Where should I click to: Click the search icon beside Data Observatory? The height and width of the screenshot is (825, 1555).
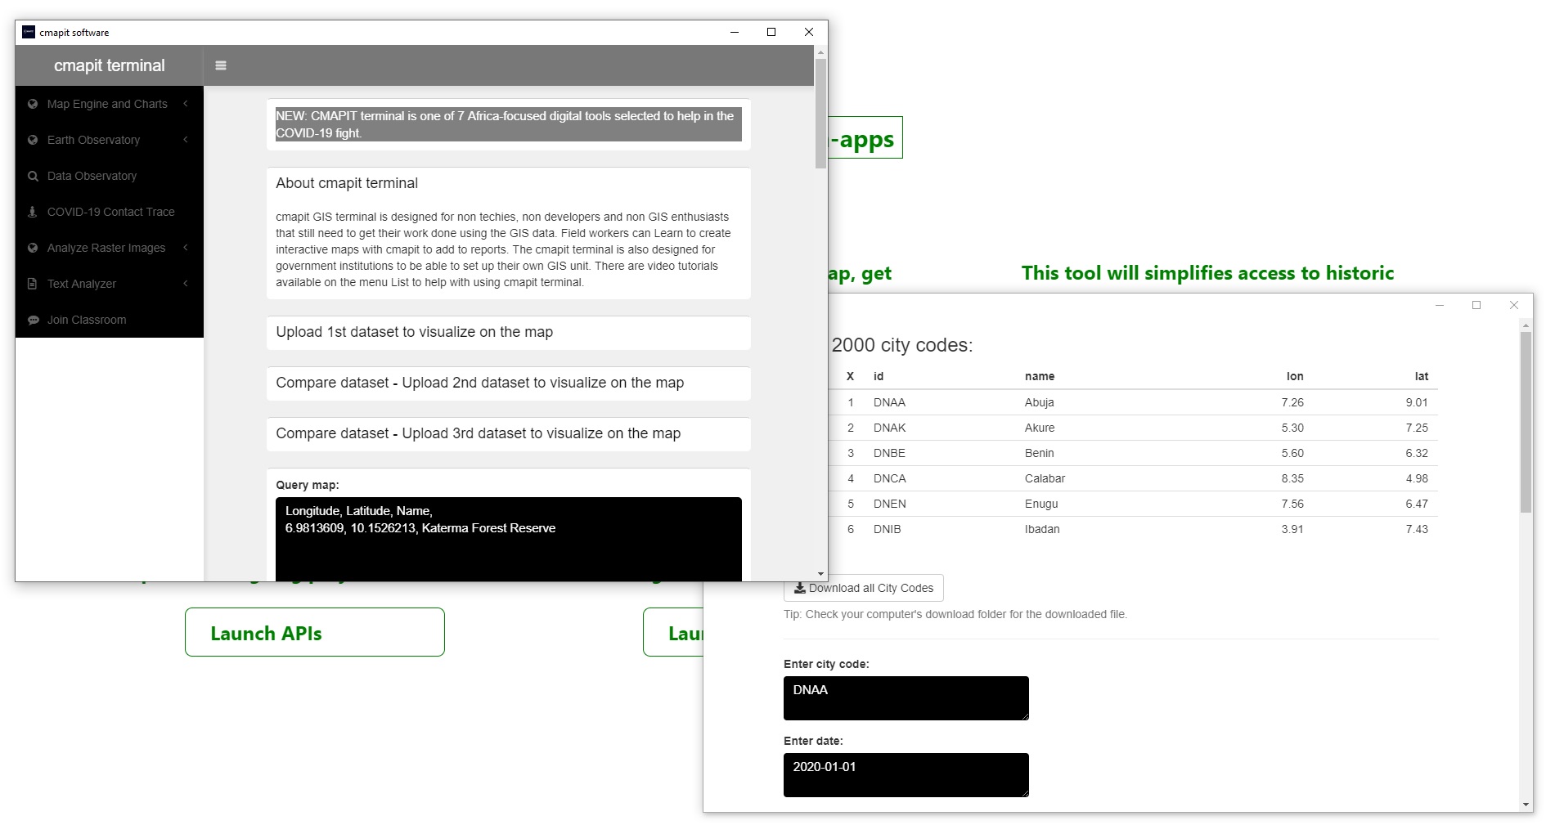33,176
